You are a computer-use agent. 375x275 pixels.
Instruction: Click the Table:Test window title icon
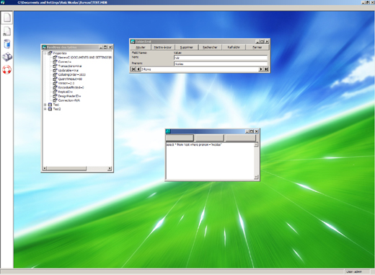pos(133,42)
